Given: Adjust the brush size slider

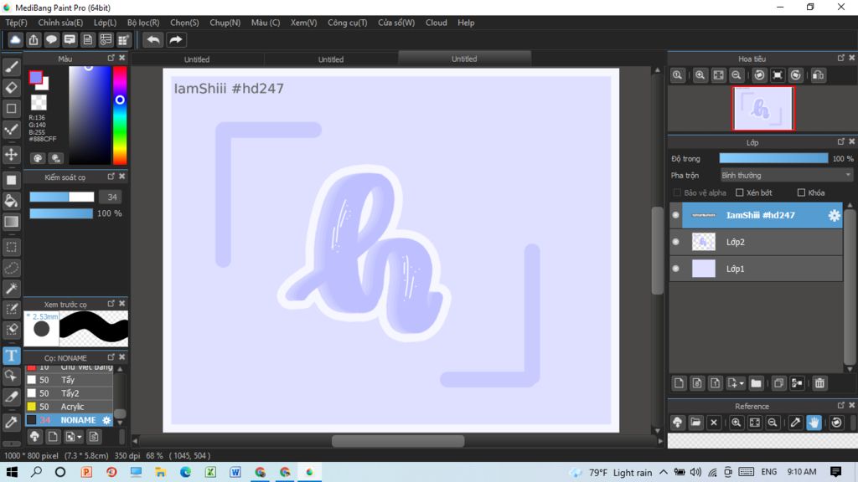Looking at the screenshot, I should (62, 197).
